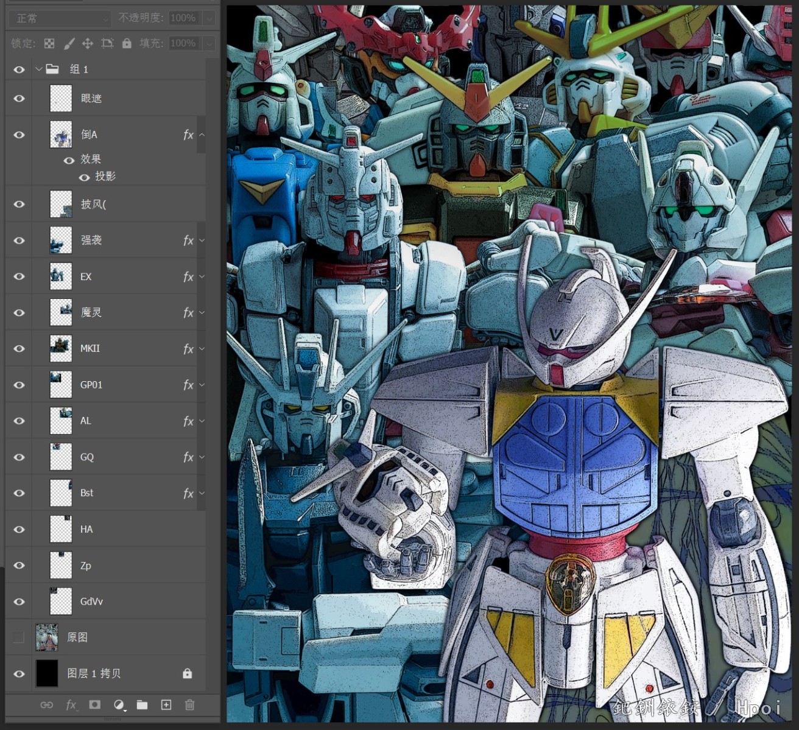The image size is (799, 730).
Task: Select the layer named 图层 1 拷贝
Action: [94, 673]
